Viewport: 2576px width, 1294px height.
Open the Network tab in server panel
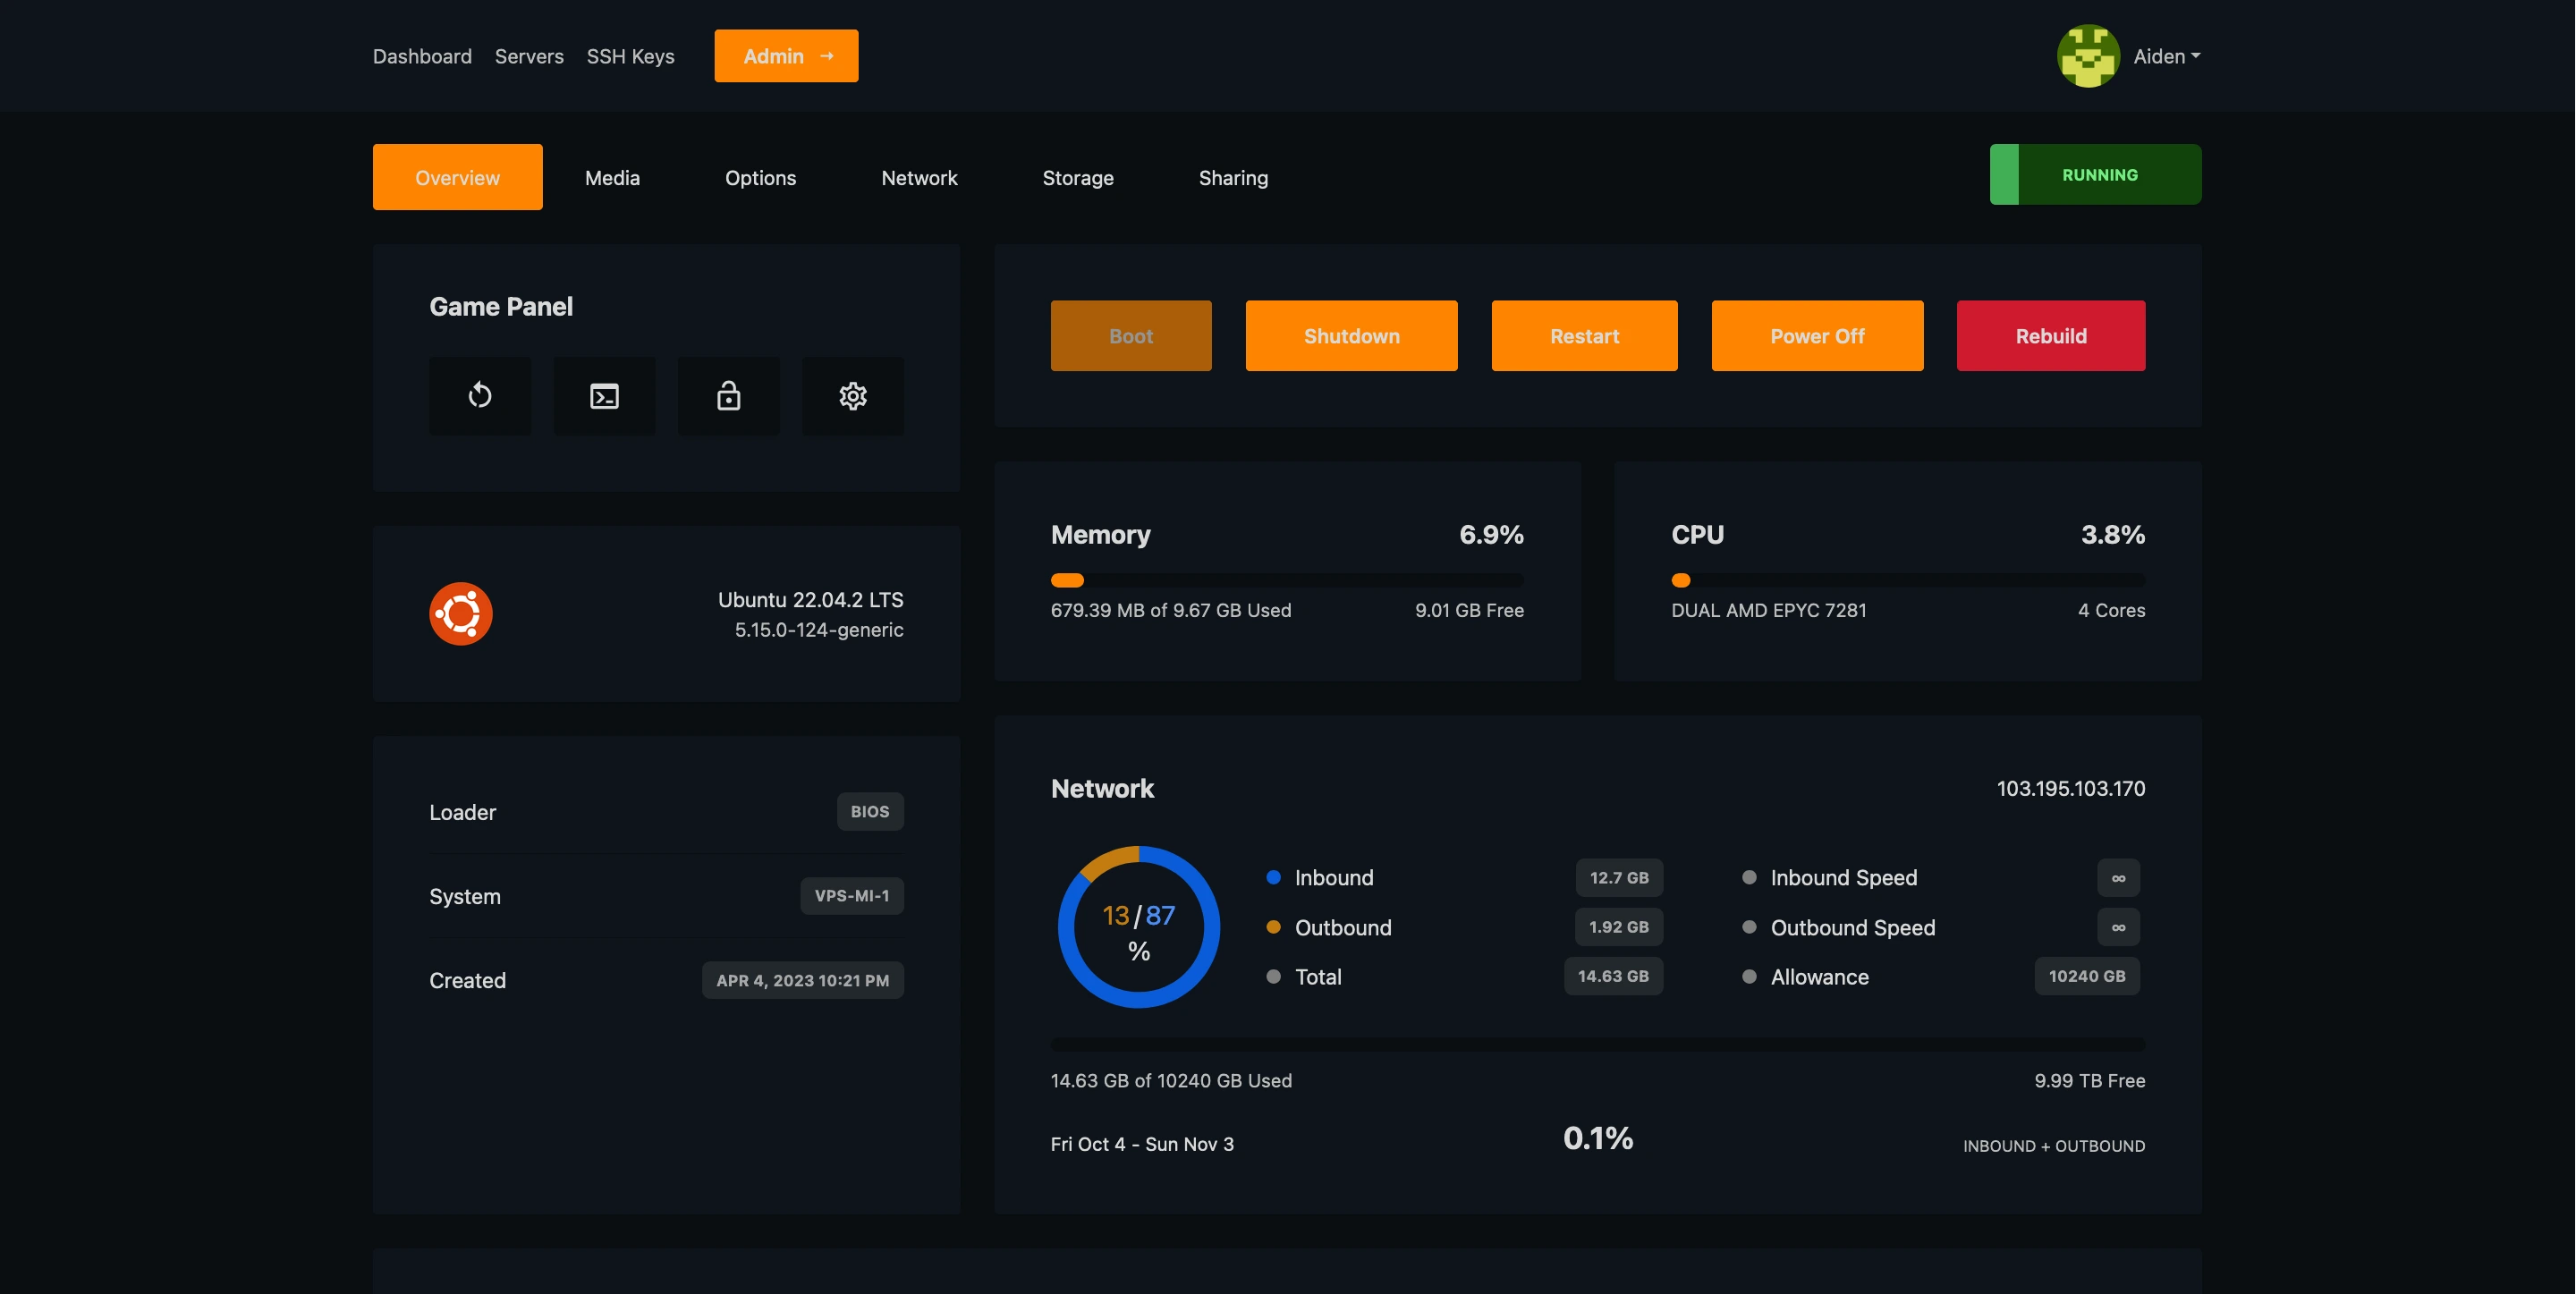point(919,176)
